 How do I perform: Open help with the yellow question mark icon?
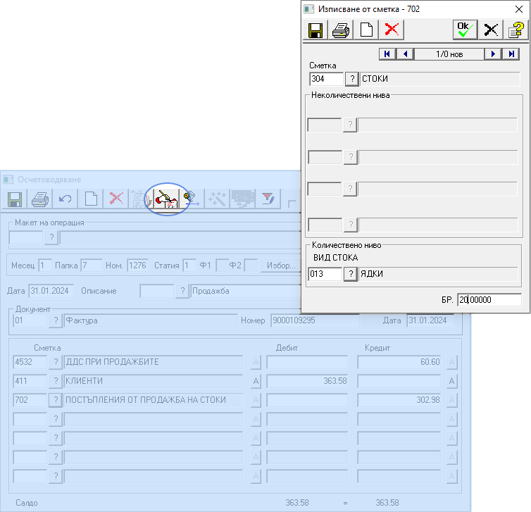(516, 30)
